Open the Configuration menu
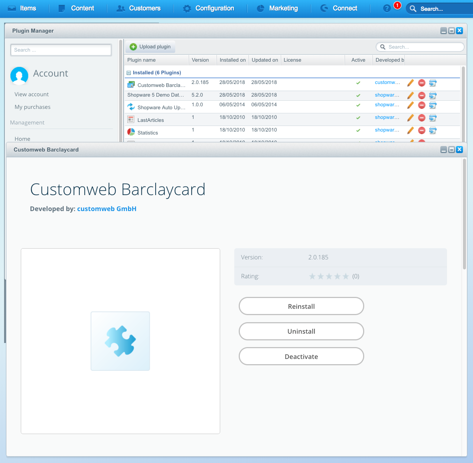 209,8
